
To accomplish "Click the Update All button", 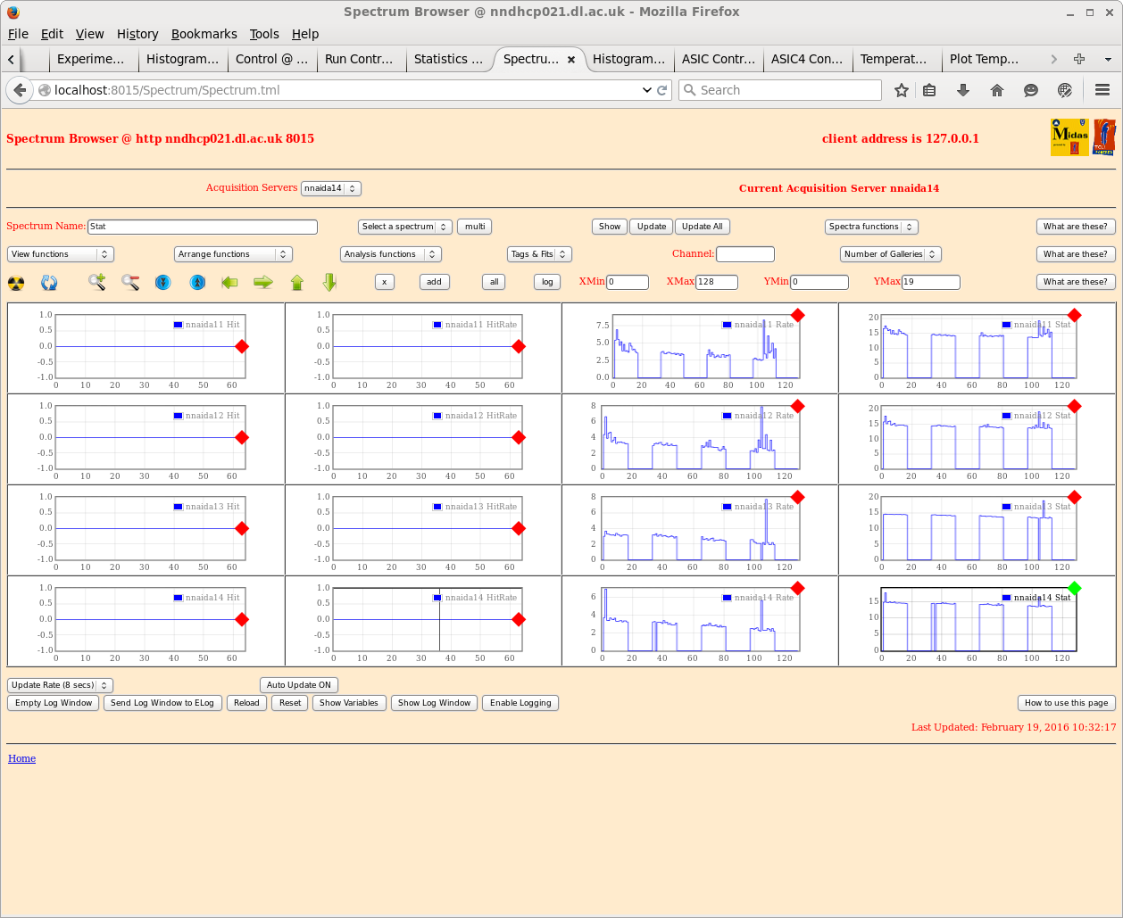I will (703, 227).
